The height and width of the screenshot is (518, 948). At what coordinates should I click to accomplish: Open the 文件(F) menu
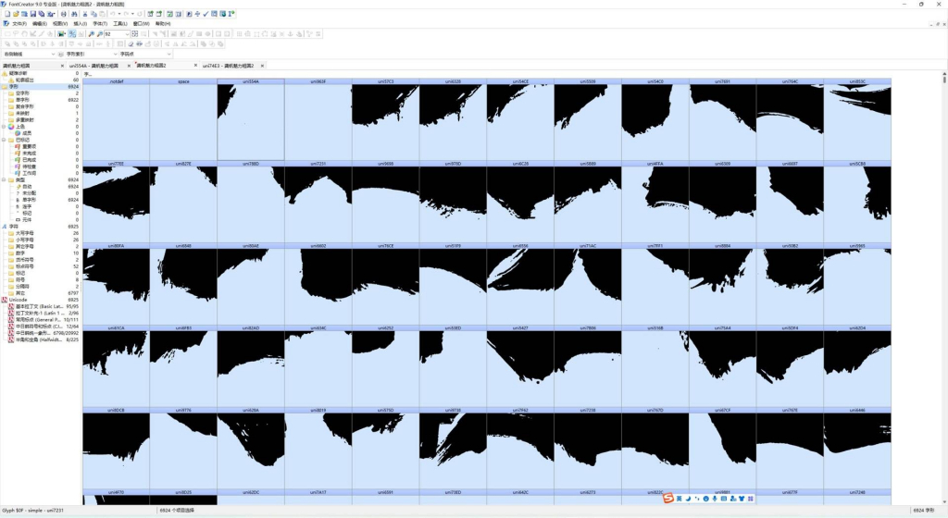tap(19, 23)
